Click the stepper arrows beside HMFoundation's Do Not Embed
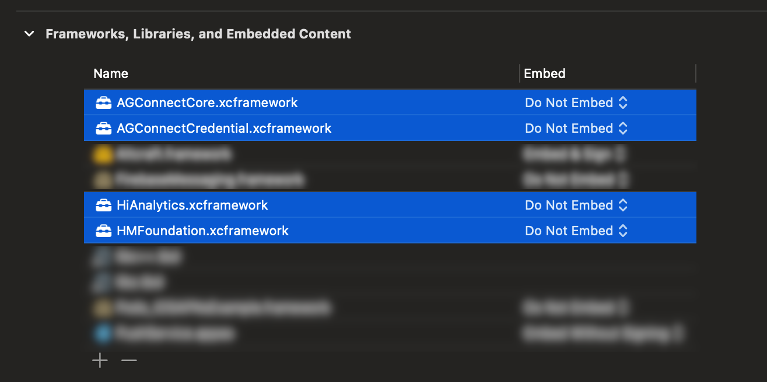The height and width of the screenshot is (382, 767). (623, 231)
